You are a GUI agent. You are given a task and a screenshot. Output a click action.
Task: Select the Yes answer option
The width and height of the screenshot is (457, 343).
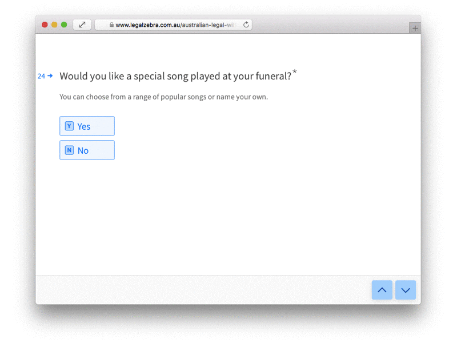point(87,126)
